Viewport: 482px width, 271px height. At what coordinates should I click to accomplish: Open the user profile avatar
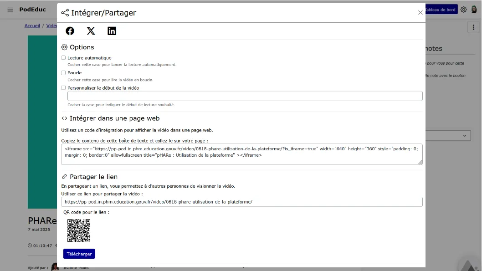(474, 10)
